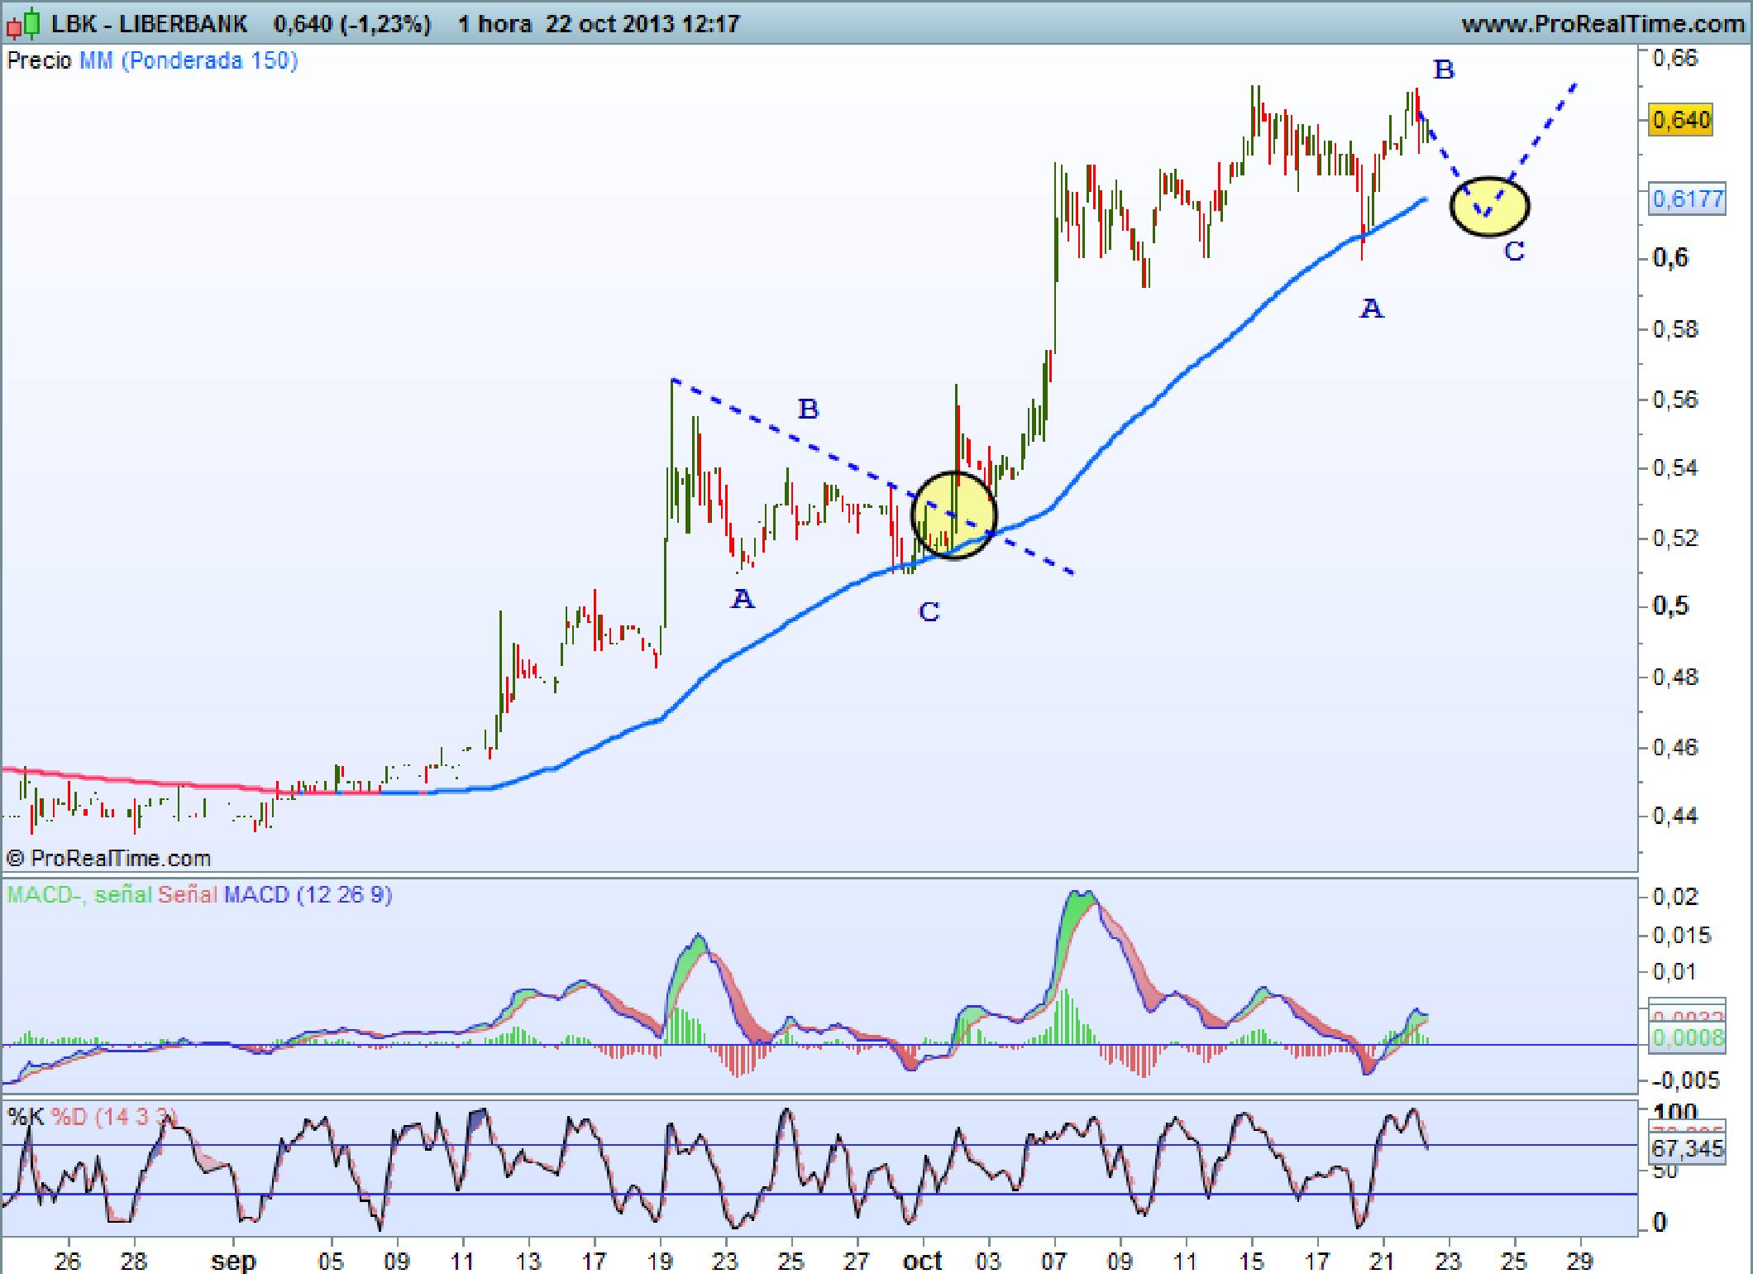1753x1274 pixels.
Task: Click the candlestick icon beside LBK title
Action: 23,24
